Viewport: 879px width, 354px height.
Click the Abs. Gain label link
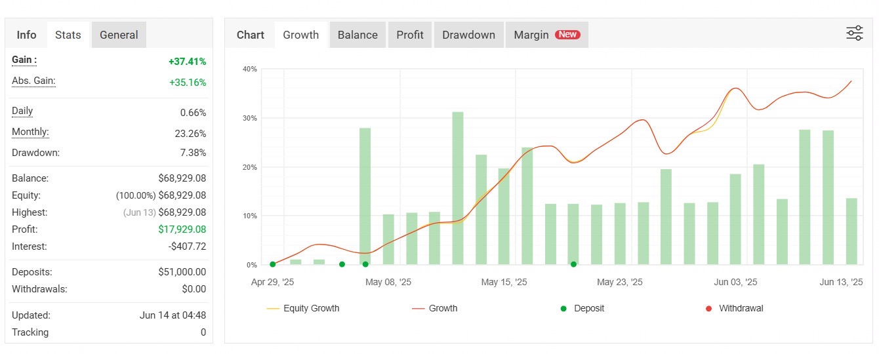click(x=33, y=81)
